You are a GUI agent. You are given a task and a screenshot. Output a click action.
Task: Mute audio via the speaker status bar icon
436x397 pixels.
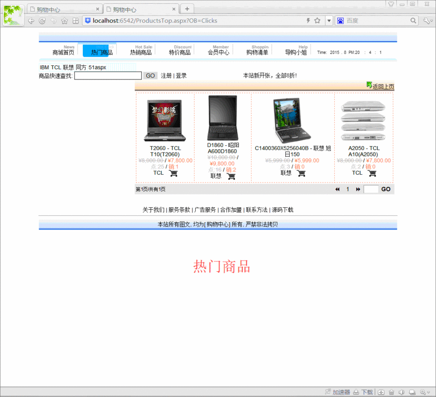pos(401,392)
